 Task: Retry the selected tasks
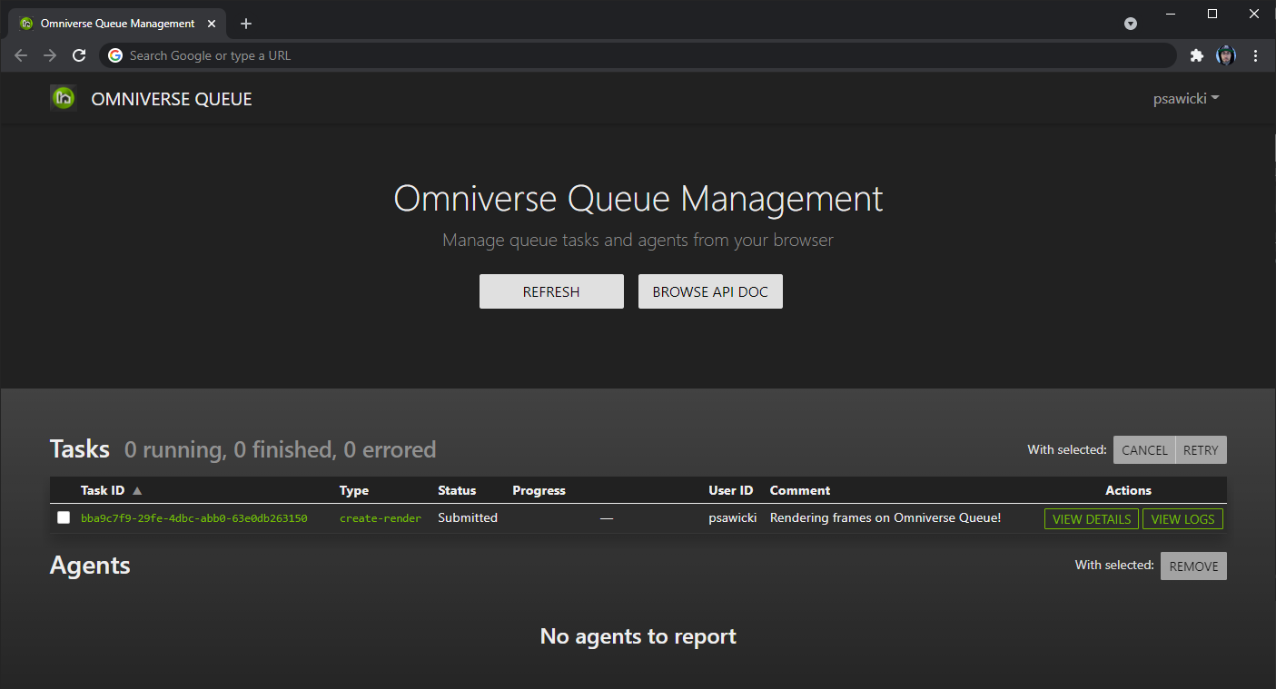tap(1201, 450)
